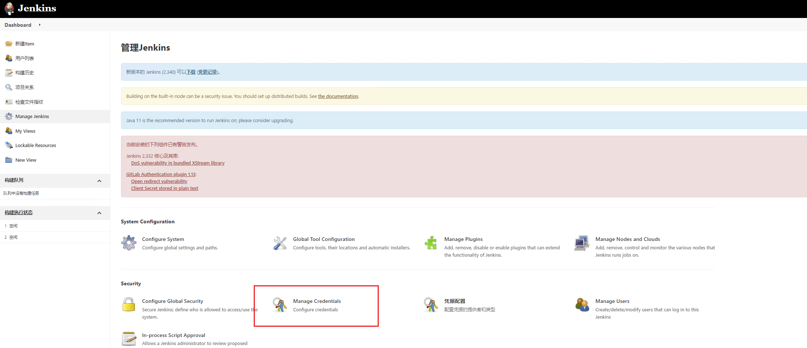Viewport: 807px width, 348px height.
Task: Collapse the 构建队列 panel
Action: click(99, 181)
